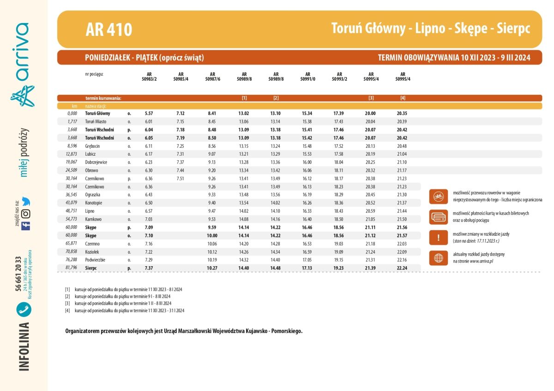
Task: Click the 'termin kursowania:' row label
Action: click(103, 98)
